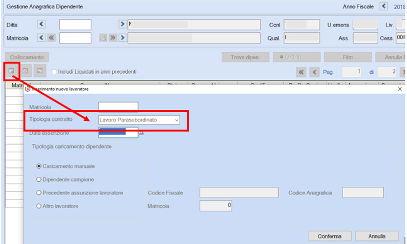Click the Codice Anagrafica input field

[363, 193]
